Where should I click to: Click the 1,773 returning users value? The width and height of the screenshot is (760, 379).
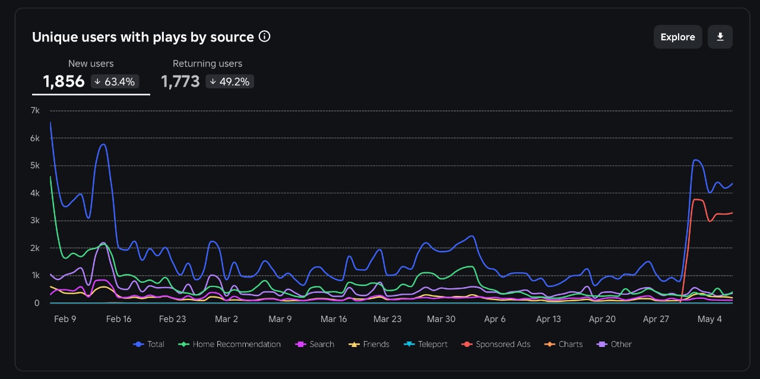pos(180,81)
